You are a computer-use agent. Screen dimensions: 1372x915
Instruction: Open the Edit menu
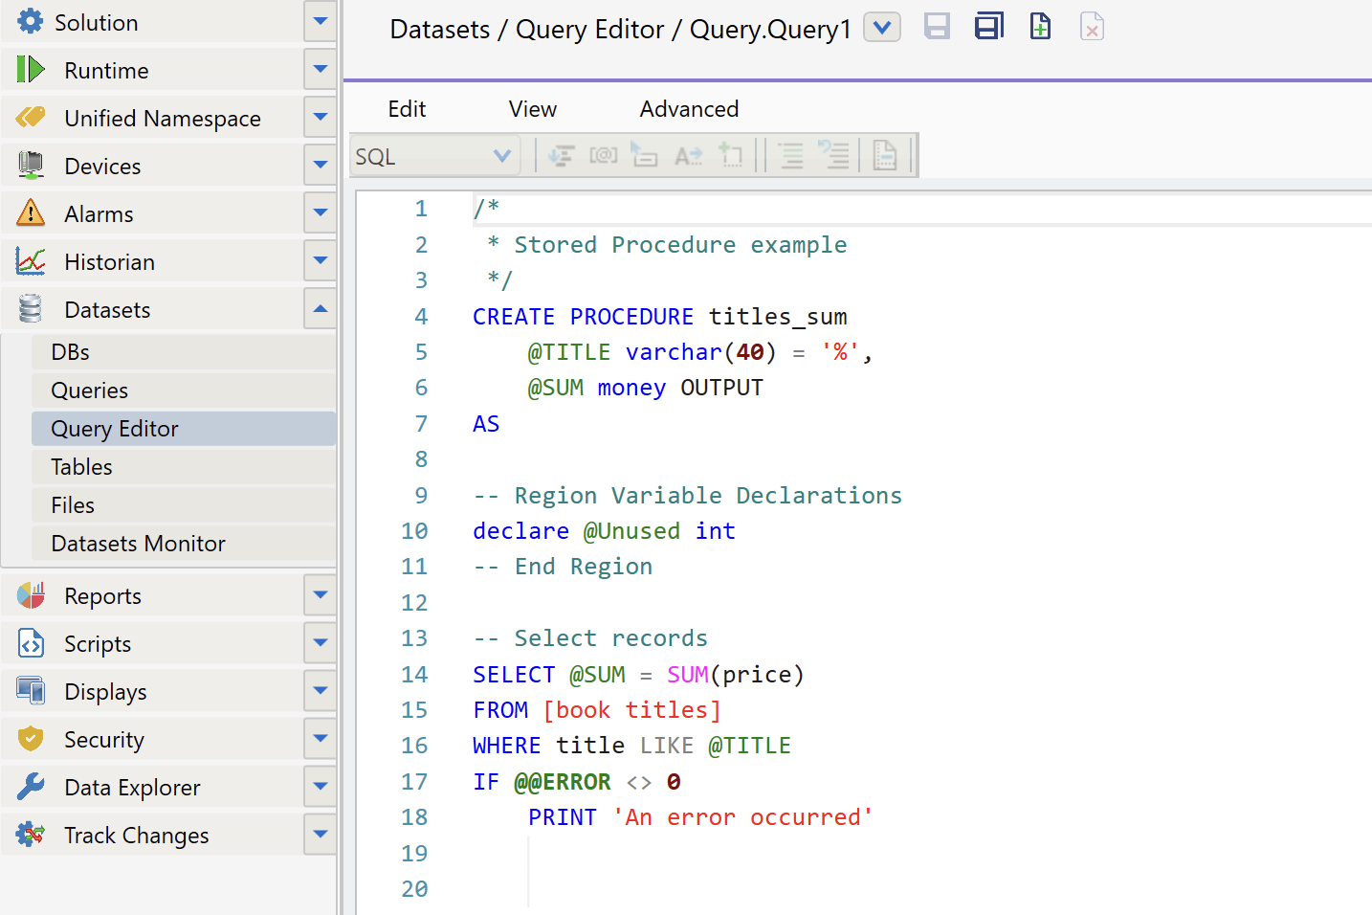pos(407,109)
